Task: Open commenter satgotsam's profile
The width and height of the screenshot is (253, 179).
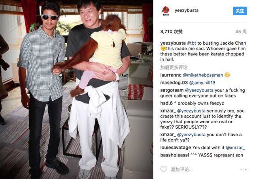Action: [172, 90]
